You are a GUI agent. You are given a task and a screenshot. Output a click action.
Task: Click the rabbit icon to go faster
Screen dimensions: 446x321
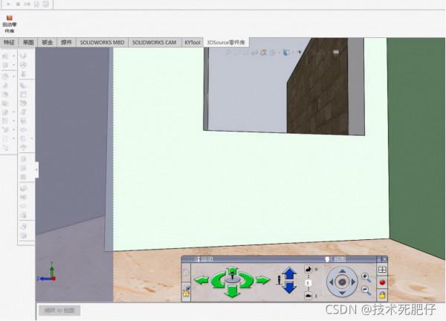pyautogui.click(x=308, y=269)
